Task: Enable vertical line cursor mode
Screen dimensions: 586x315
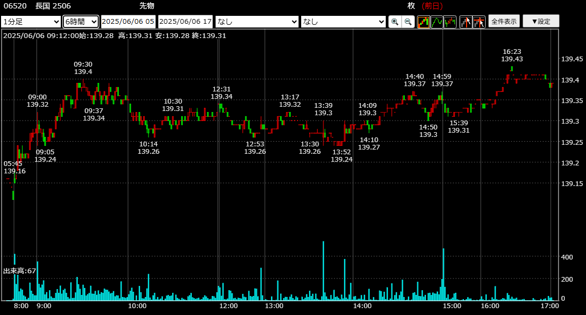Action: coord(466,22)
